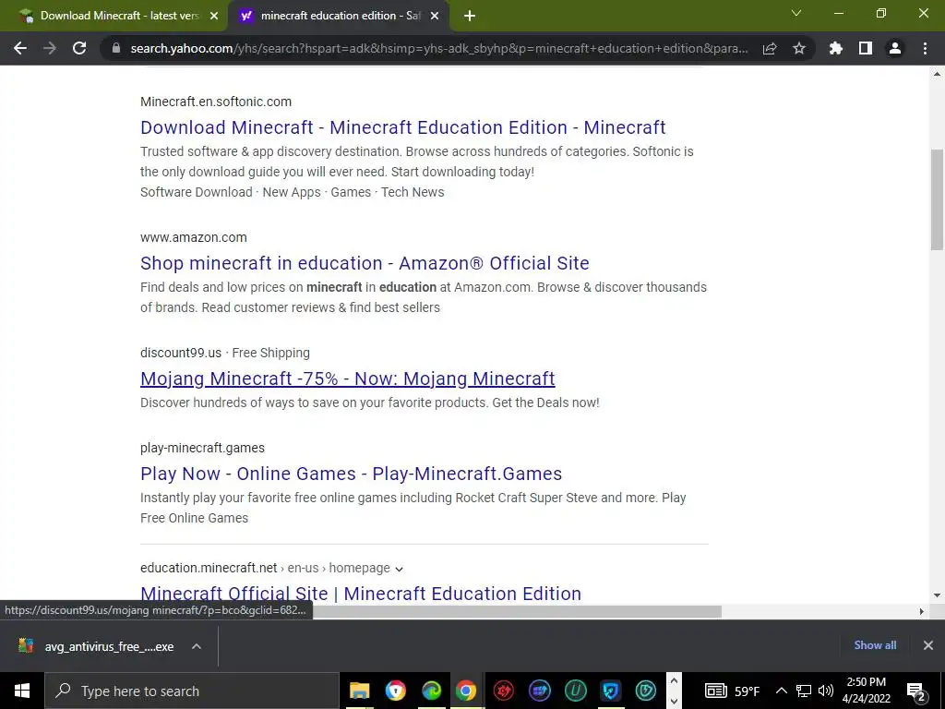Click the scroll right arrow
The width and height of the screenshot is (945, 709).
click(x=922, y=611)
